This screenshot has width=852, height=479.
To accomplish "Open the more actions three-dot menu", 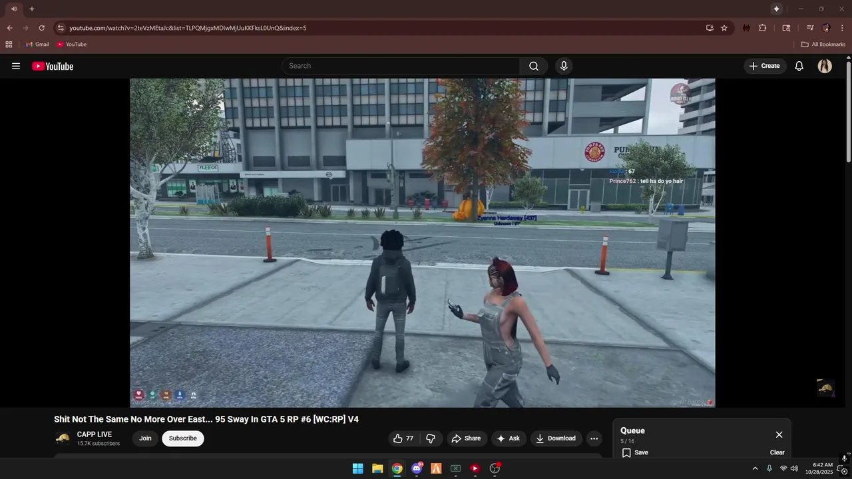I will point(594,438).
